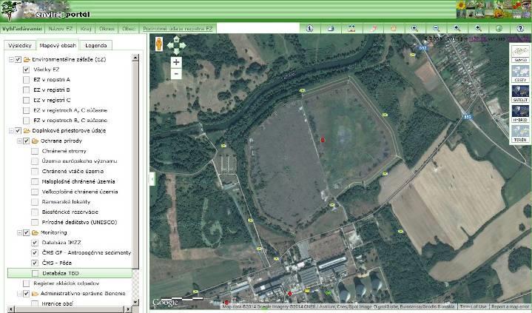
Task: Click the toolbar text input field
Action: [257, 28]
